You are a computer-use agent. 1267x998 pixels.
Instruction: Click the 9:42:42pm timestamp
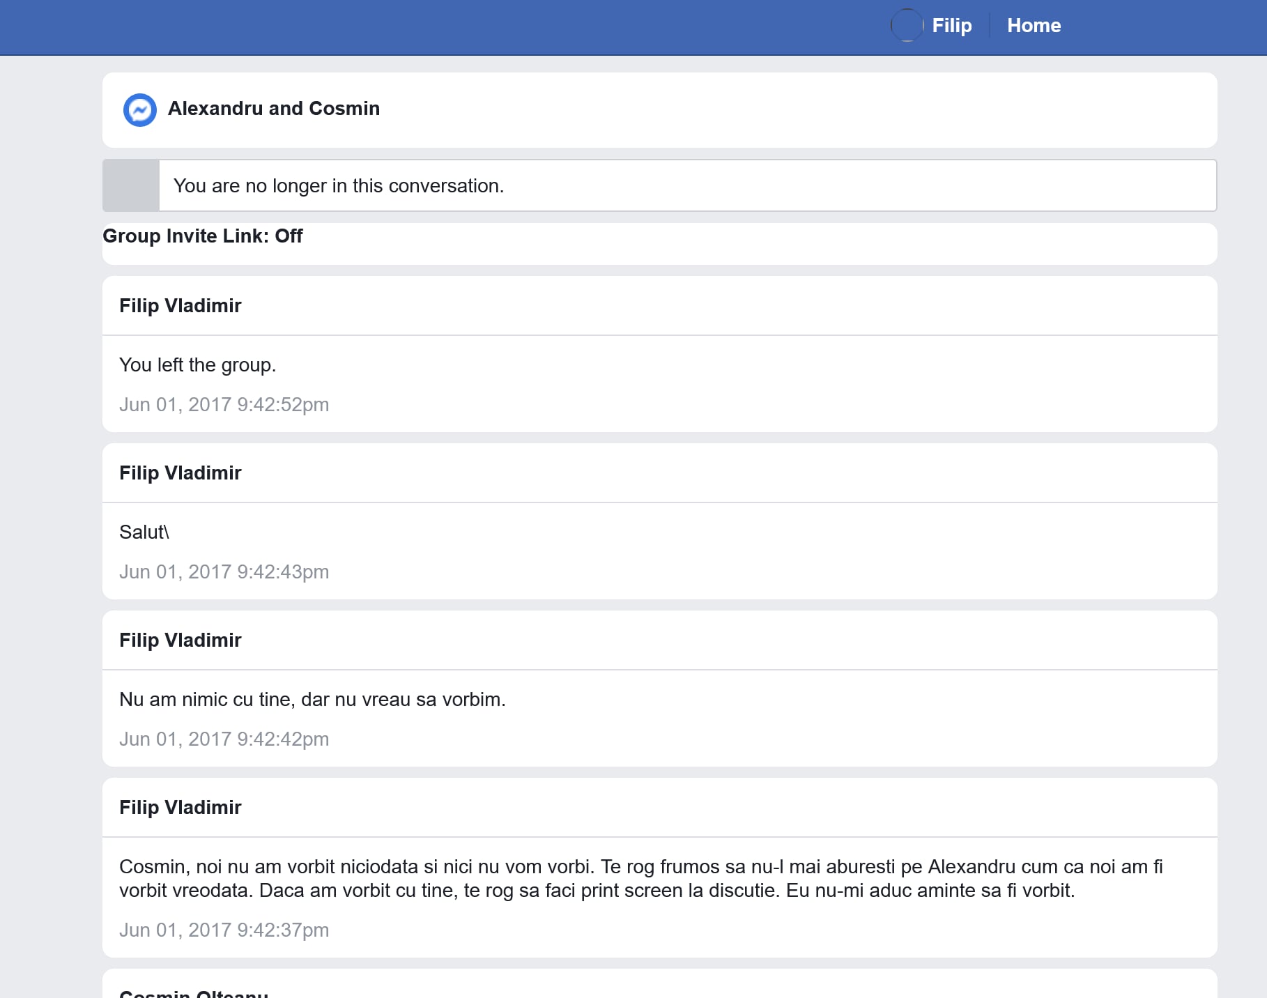tap(224, 739)
